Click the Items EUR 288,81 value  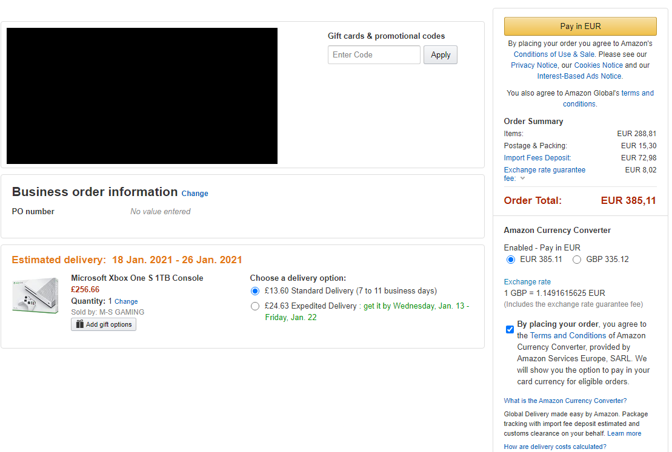coord(636,134)
